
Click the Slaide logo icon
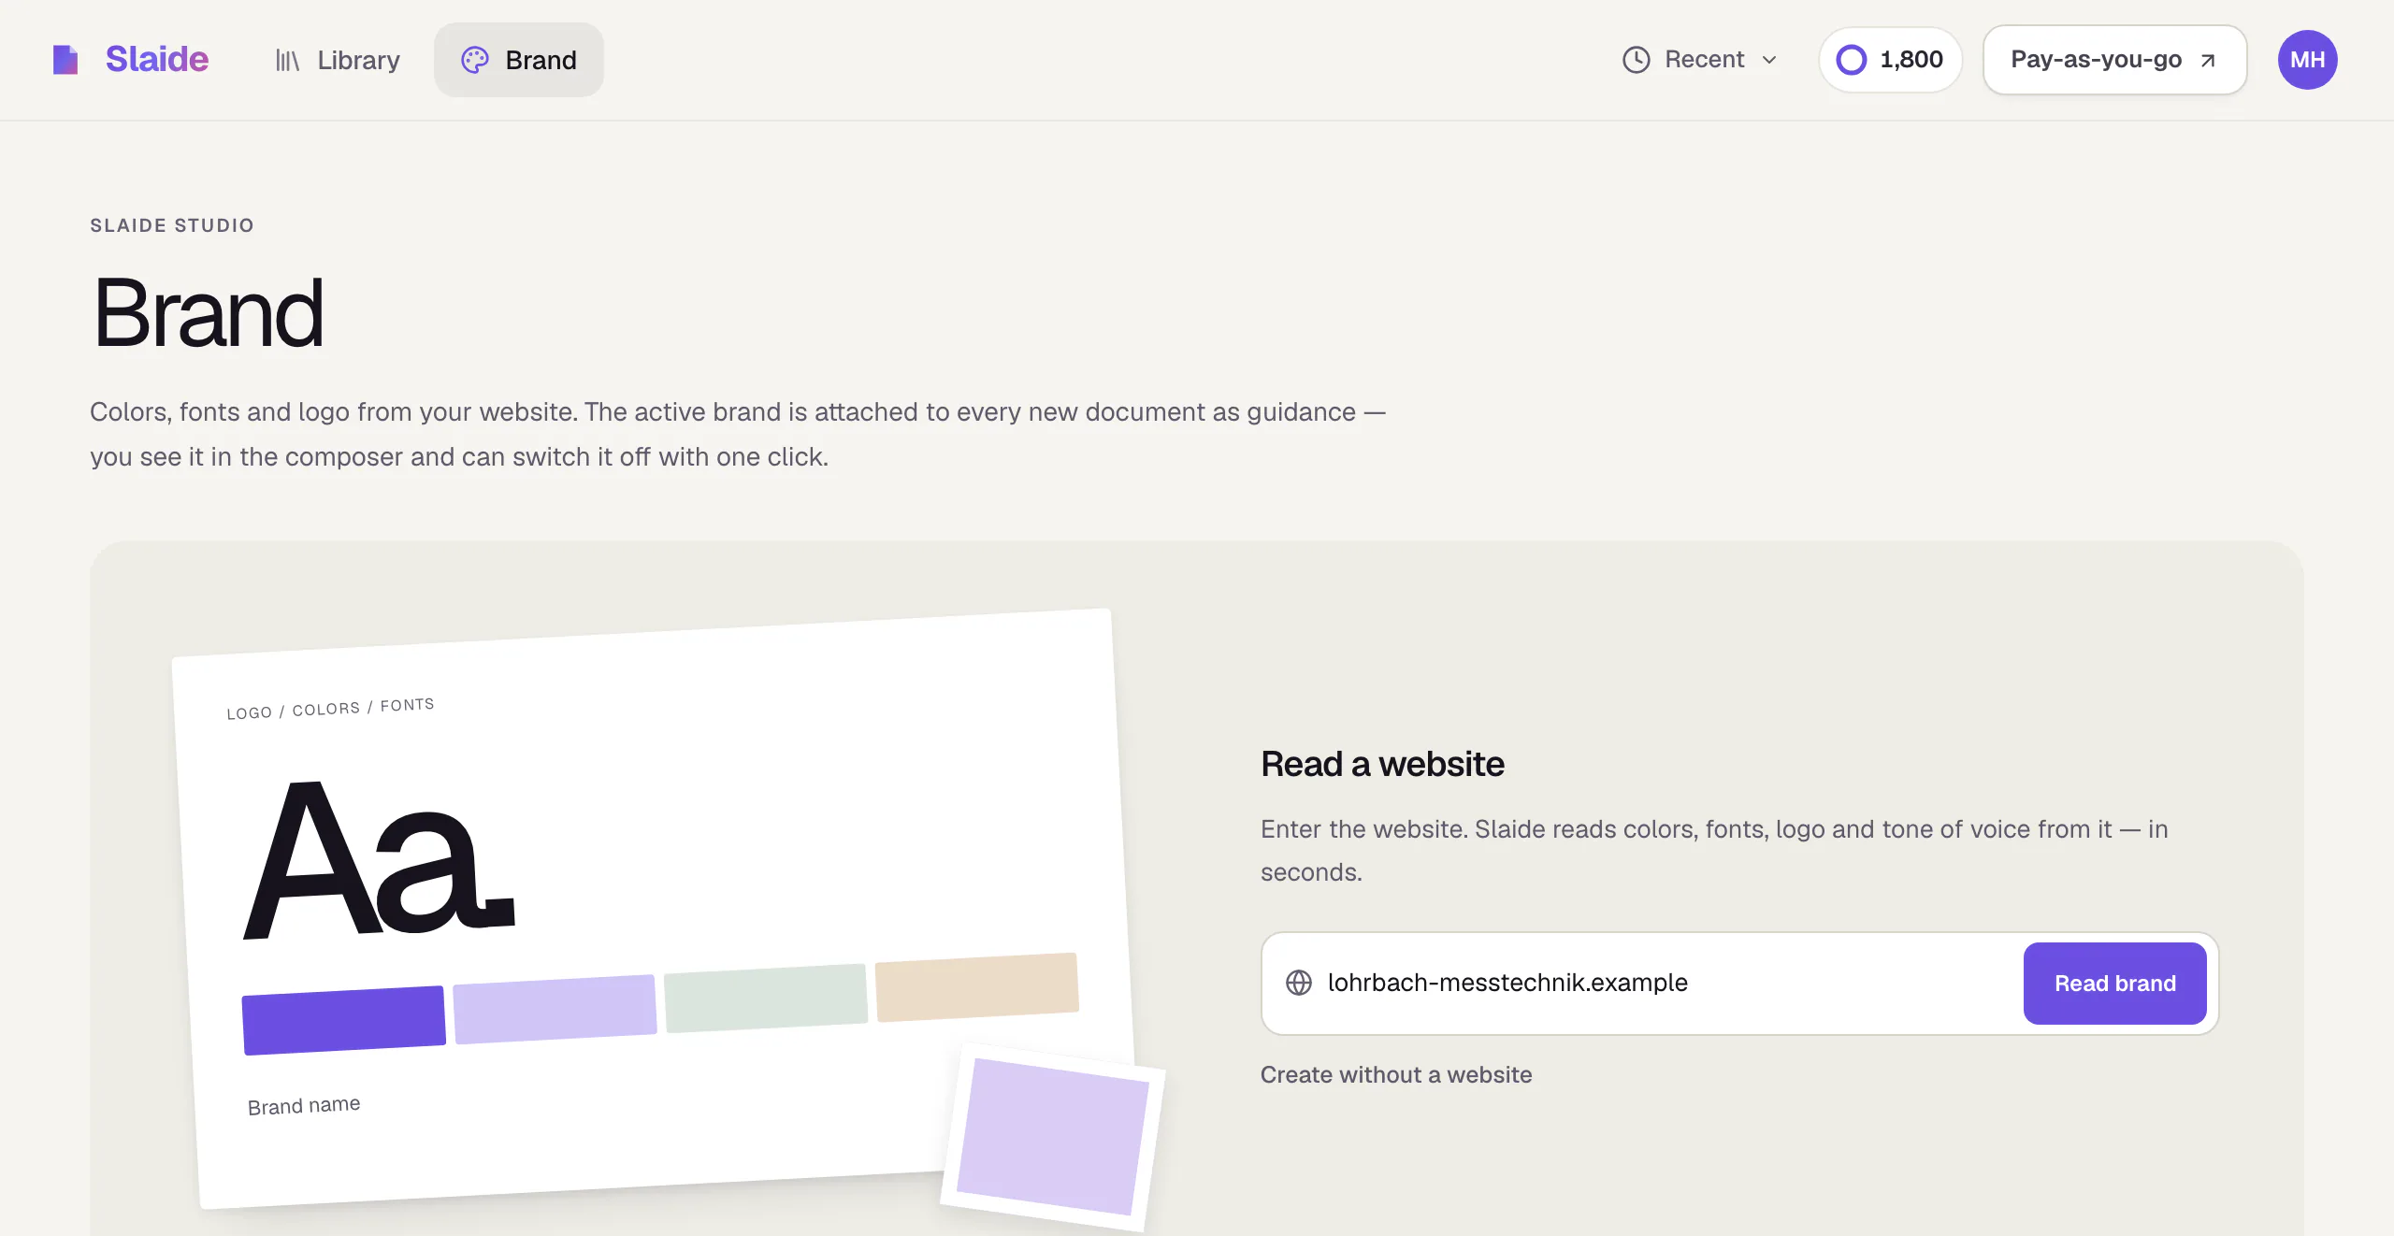65,60
